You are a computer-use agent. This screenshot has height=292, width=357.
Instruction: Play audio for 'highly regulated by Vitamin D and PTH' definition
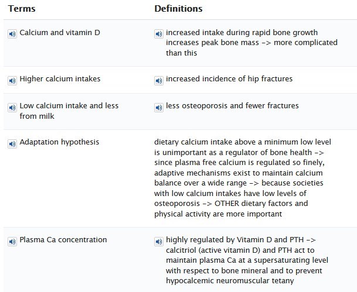point(159,241)
